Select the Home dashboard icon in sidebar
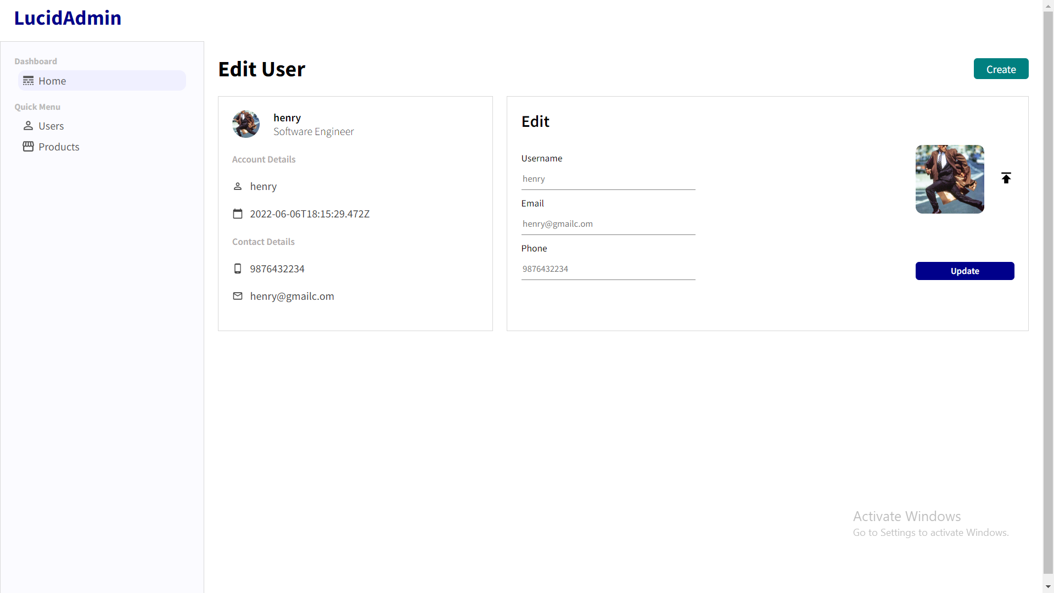This screenshot has height=593, width=1054. click(x=28, y=80)
